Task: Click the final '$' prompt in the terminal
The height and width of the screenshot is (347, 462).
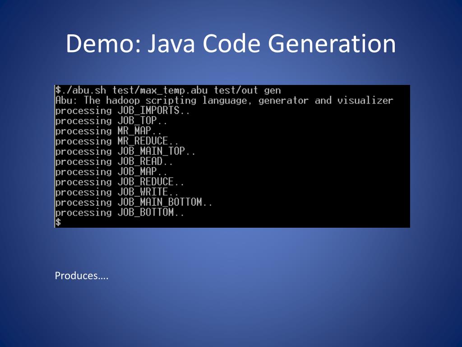Action: (58, 222)
